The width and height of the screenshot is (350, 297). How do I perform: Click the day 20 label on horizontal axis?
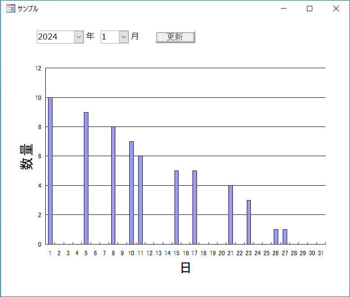(222, 253)
